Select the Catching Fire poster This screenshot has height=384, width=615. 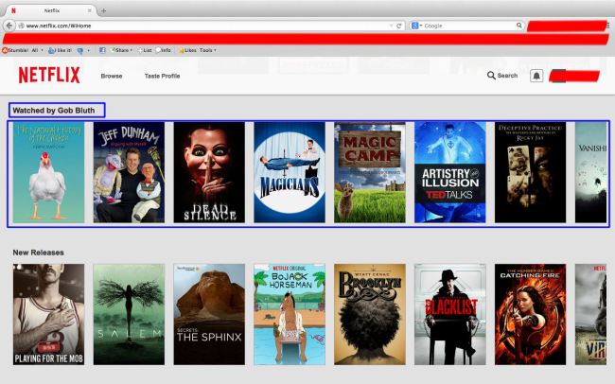click(x=530, y=314)
